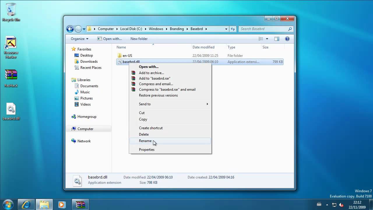Click the search magnifier icon
Viewport: 373px width, 210px height.
290,29
